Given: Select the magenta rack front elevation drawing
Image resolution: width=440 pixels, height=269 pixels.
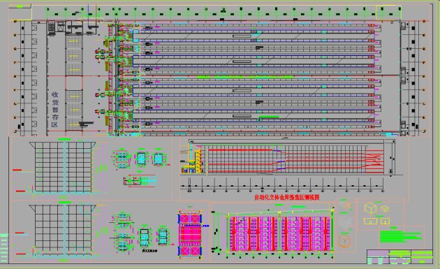Looking at the screenshot, I should 280,233.
